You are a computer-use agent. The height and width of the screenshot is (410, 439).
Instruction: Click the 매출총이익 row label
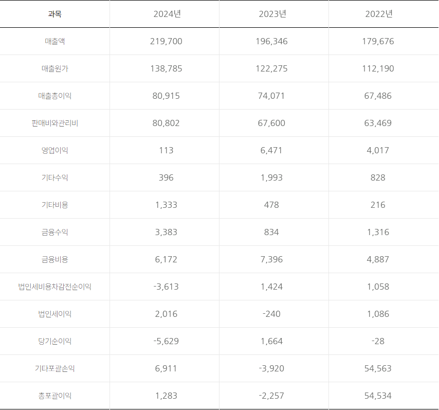[x=54, y=96]
